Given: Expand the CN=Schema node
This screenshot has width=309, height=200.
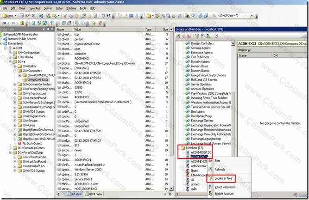Looking at the screenshot, I should point(10,57).
